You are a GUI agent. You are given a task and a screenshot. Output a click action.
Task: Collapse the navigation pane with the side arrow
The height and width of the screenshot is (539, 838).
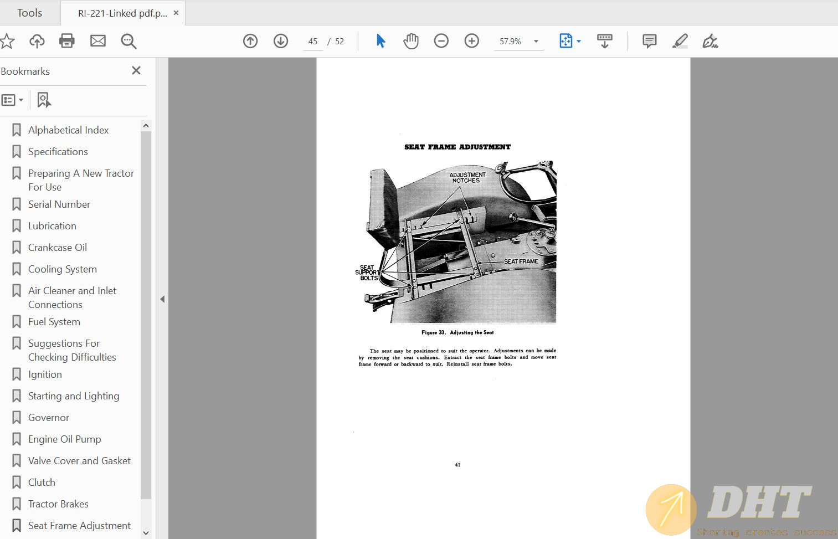pos(162,299)
